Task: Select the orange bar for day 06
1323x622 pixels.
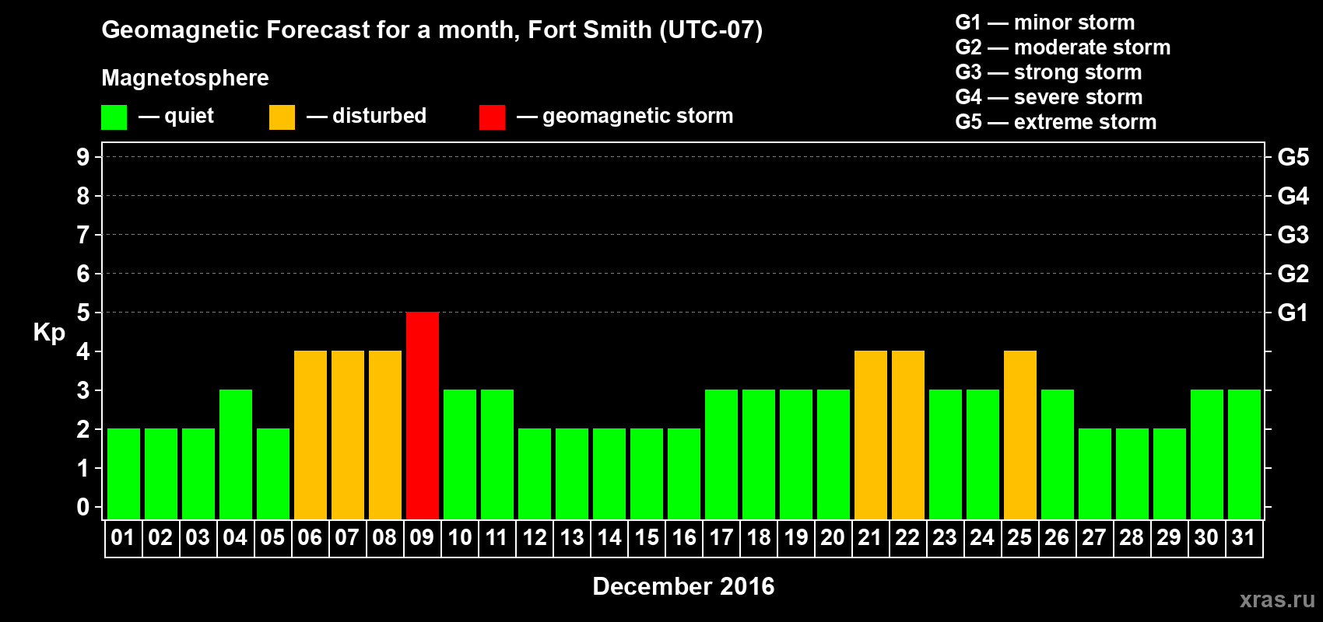Action: [311, 435]
